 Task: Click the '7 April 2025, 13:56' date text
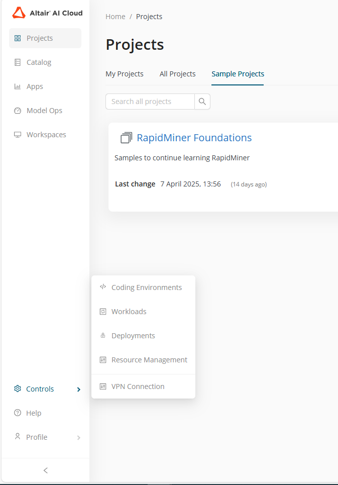[191, 184]
